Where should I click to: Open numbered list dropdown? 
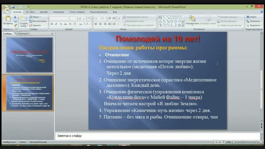point(104,18)
